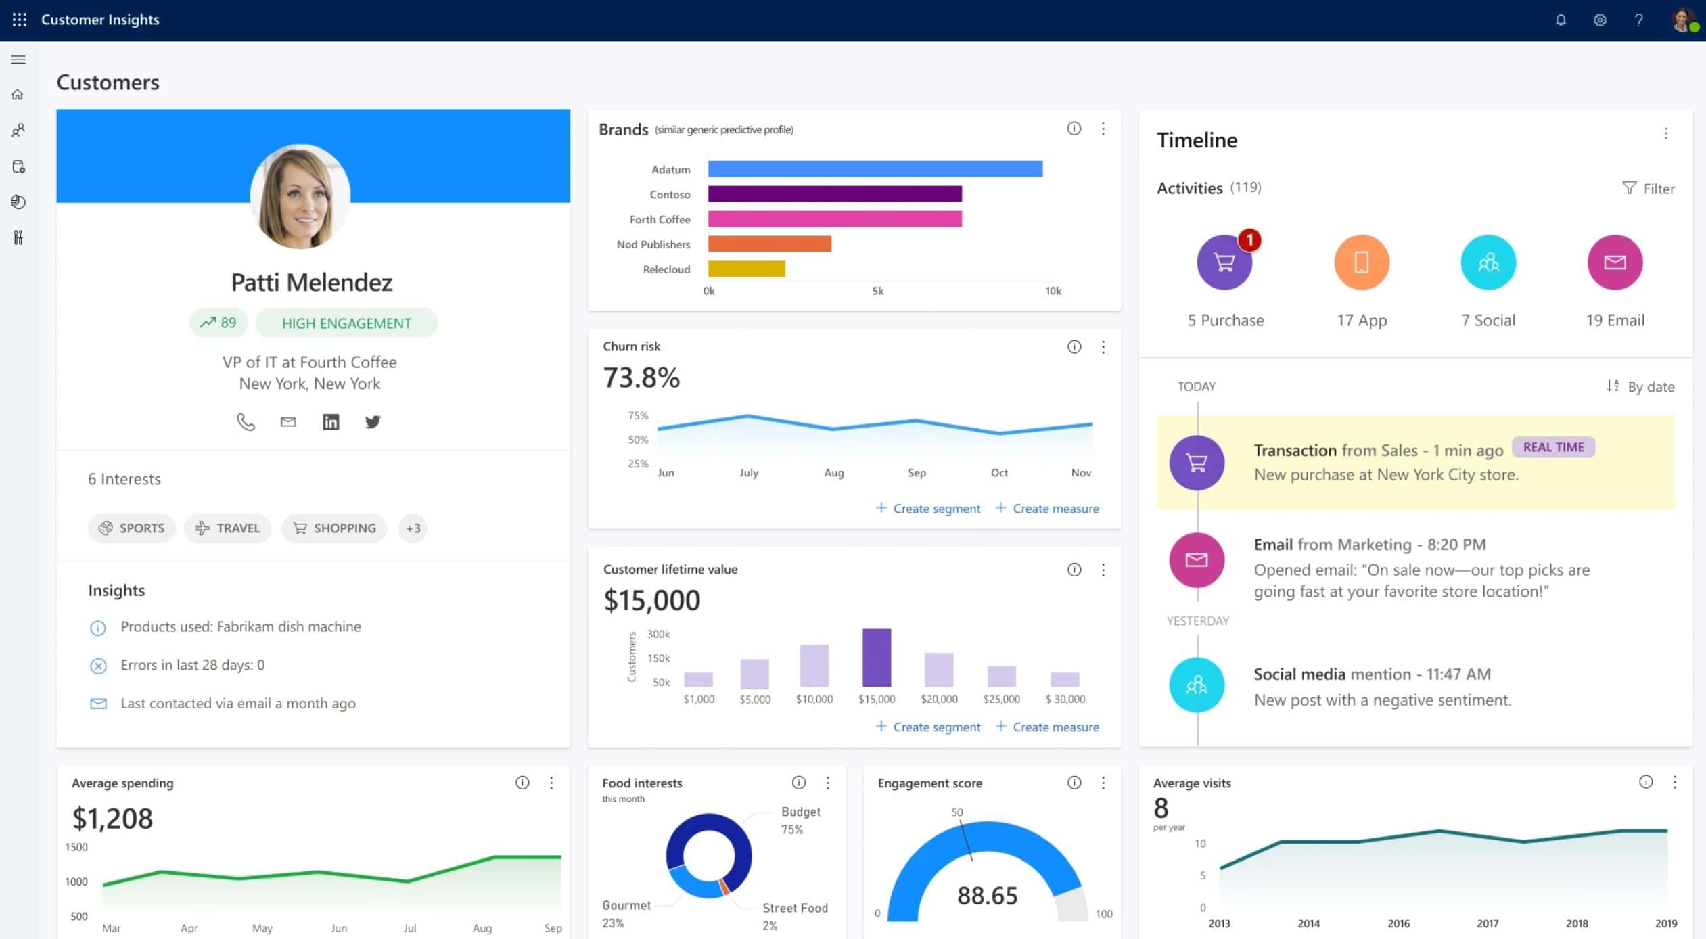Enable visibility toggle on Brands chart
1706x939 pixels.
click(x=1074, y=129)
